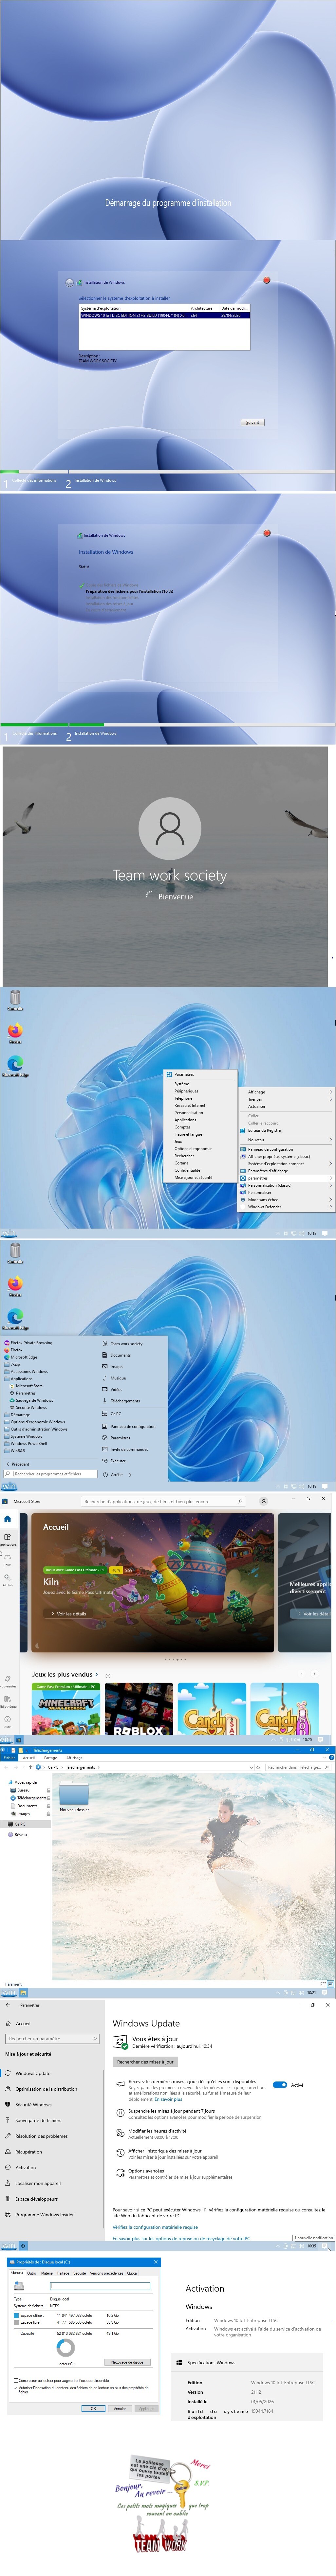Open Vérifiez la configuration matérielle requise link
The image size is (336, 2576).
click(x=155, y=2227)
